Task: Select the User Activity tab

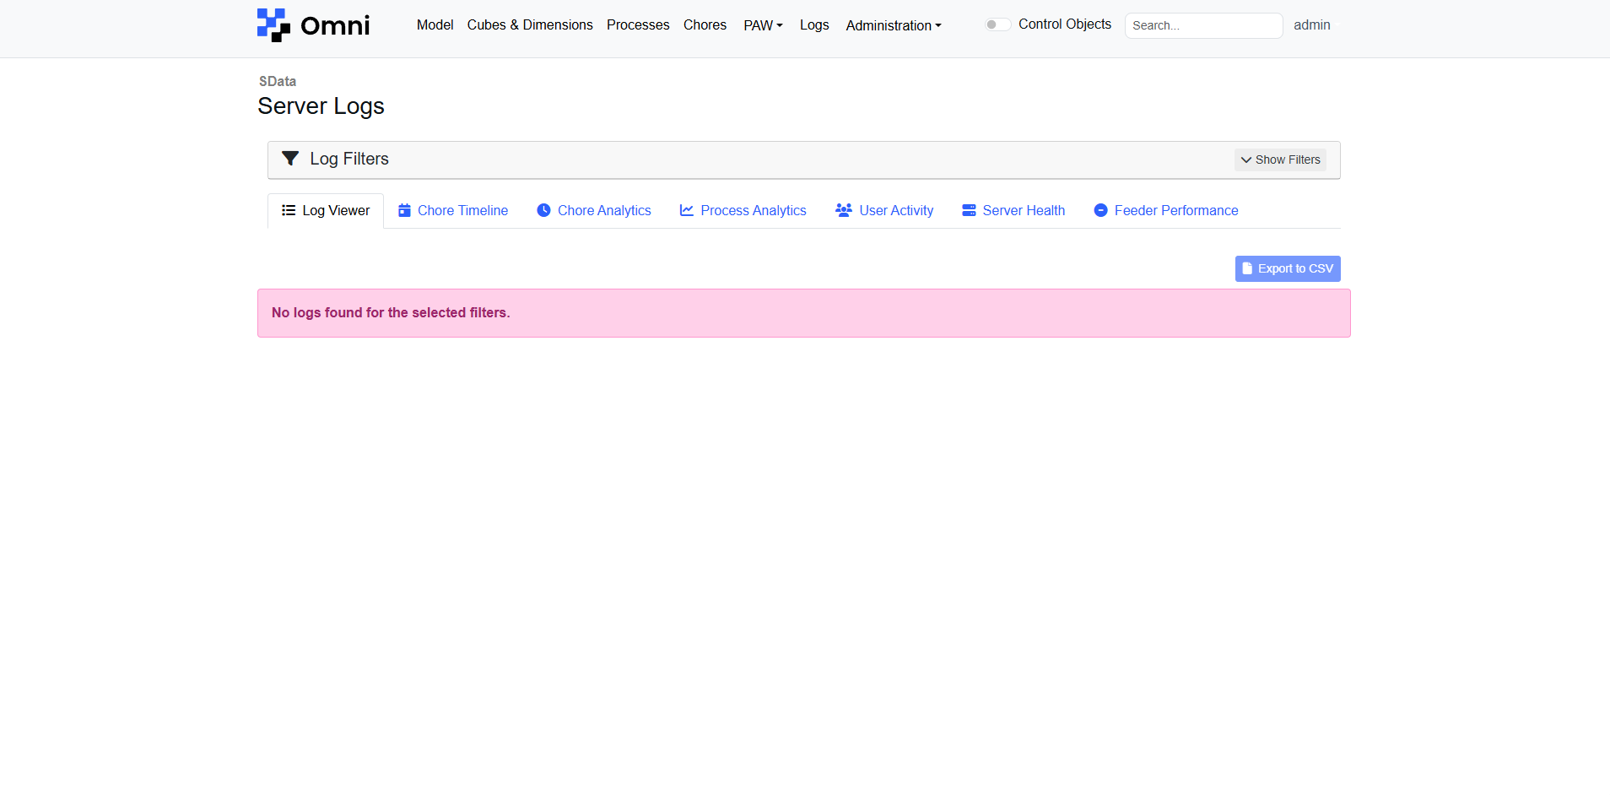Action: point(884,211)
